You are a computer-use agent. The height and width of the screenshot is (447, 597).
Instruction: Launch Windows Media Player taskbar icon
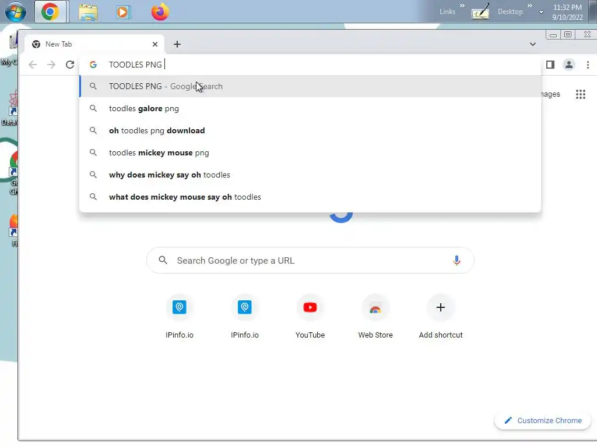(x=124, y=12)
